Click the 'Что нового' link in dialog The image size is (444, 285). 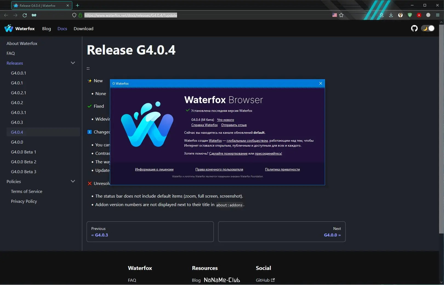click(x=226, y=120)
